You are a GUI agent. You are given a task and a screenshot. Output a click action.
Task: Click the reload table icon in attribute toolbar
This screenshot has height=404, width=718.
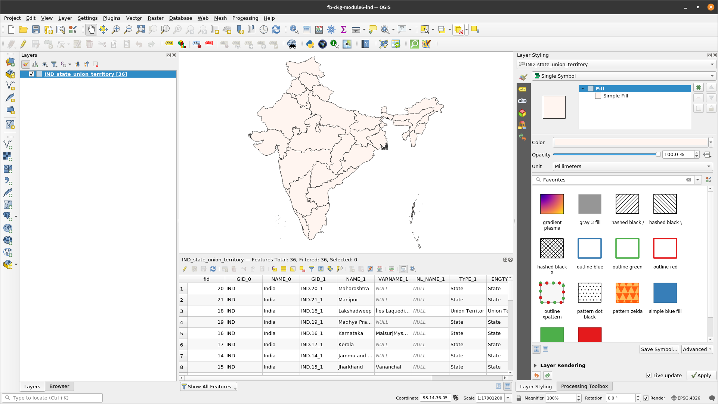[x=213, y=269]
